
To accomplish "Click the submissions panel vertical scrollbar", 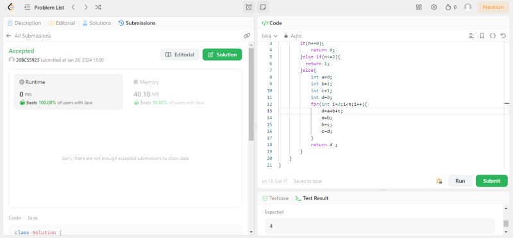I will click(x=251, y=94).
